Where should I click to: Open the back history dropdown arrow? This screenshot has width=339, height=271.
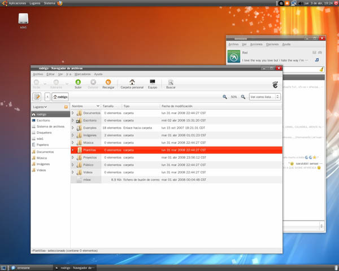[45, 84]
